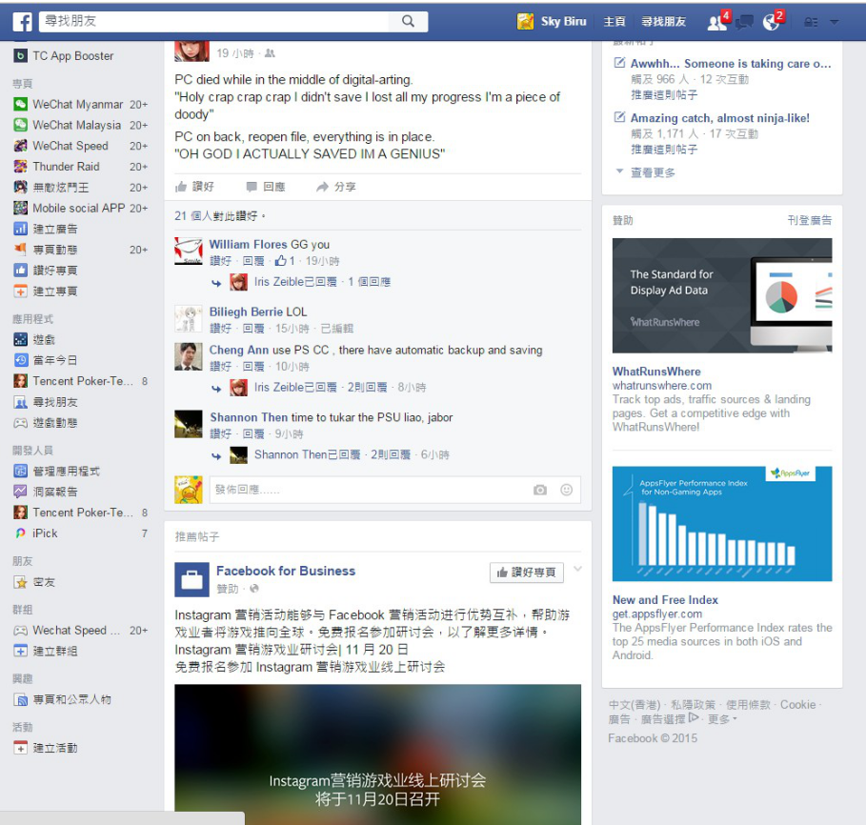Image resolution: width=866 pixels, height=825 pixels.
Task: Click William Flores comment like count icon
Action: coord(280,261)
